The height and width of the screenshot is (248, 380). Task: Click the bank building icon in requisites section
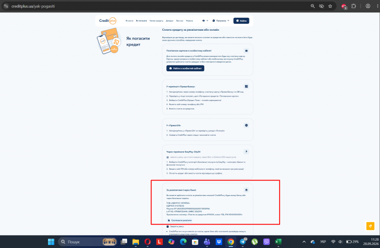coord(246,190)
